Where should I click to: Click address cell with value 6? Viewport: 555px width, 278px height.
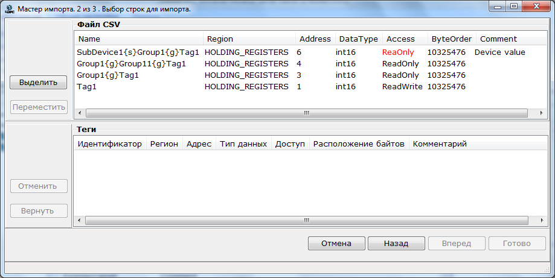click(x=299, y=52)
